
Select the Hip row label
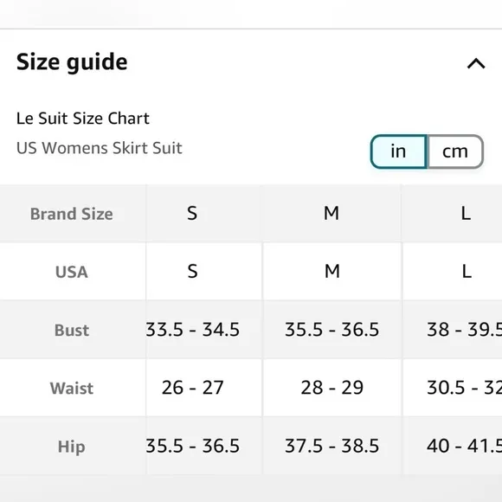(x=72, y=446)
